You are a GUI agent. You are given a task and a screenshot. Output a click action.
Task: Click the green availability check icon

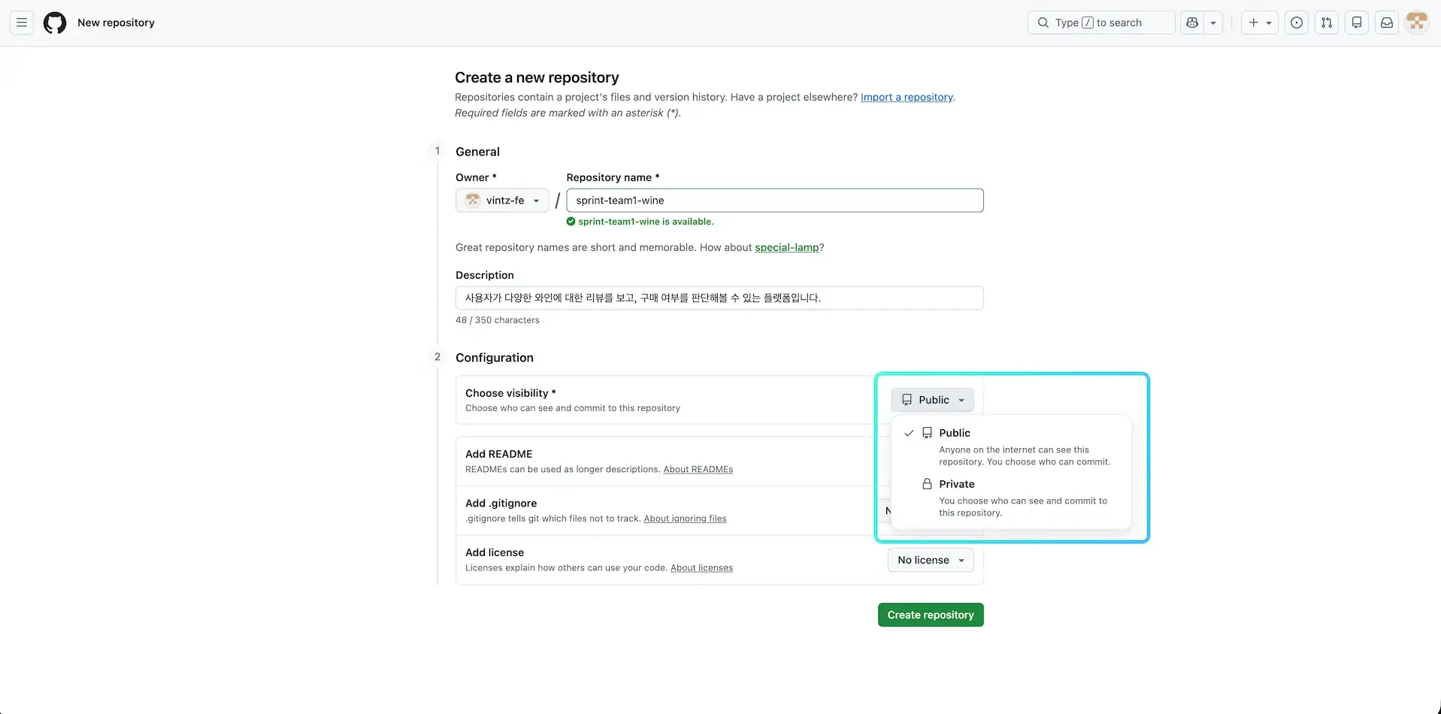(571, 222)
